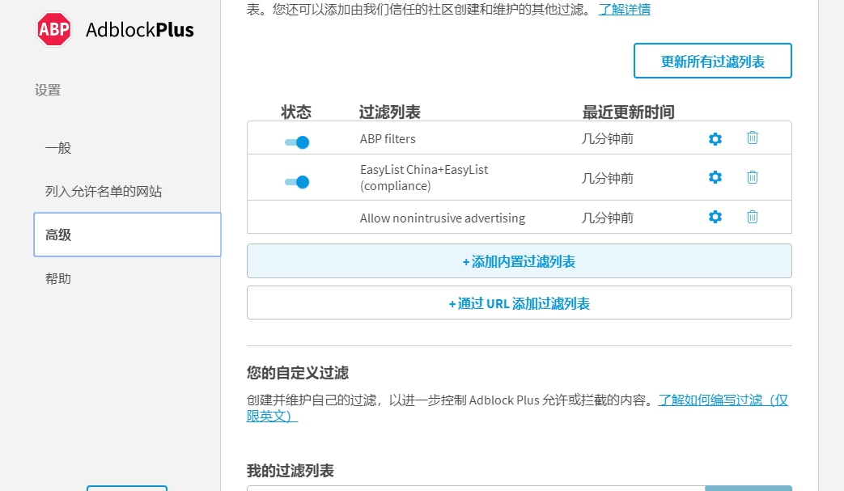
Task: Click the 过滤列表 column header
Action: [x=390, y=112]
